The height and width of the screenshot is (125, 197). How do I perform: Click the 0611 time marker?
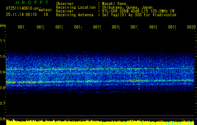coord(22,27)
